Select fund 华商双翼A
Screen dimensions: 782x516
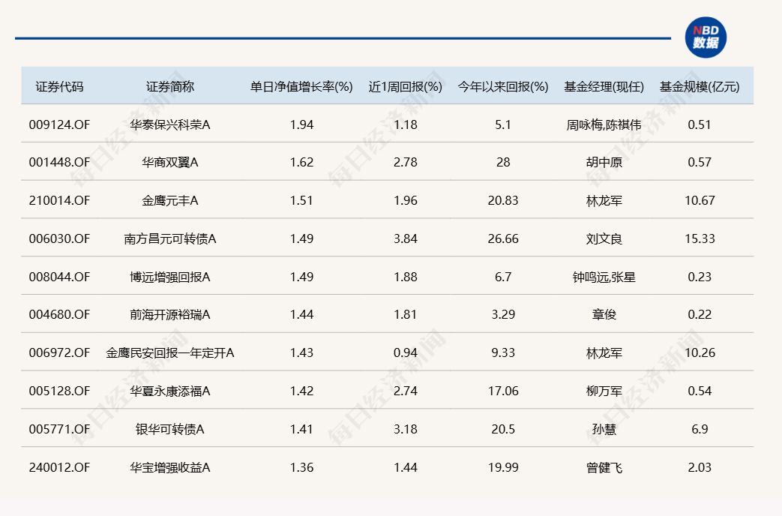pyautogui.click(x=169, y=162)
